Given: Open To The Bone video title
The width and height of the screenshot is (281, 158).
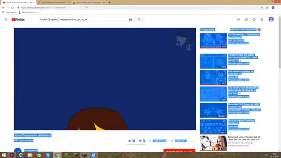Looking at the screenshot, I should pyautogui.click(x=244, y=36).
